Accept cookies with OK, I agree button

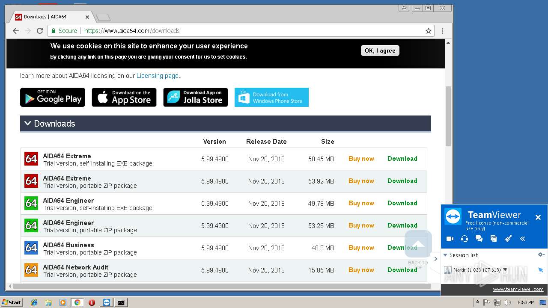point(380,50)
